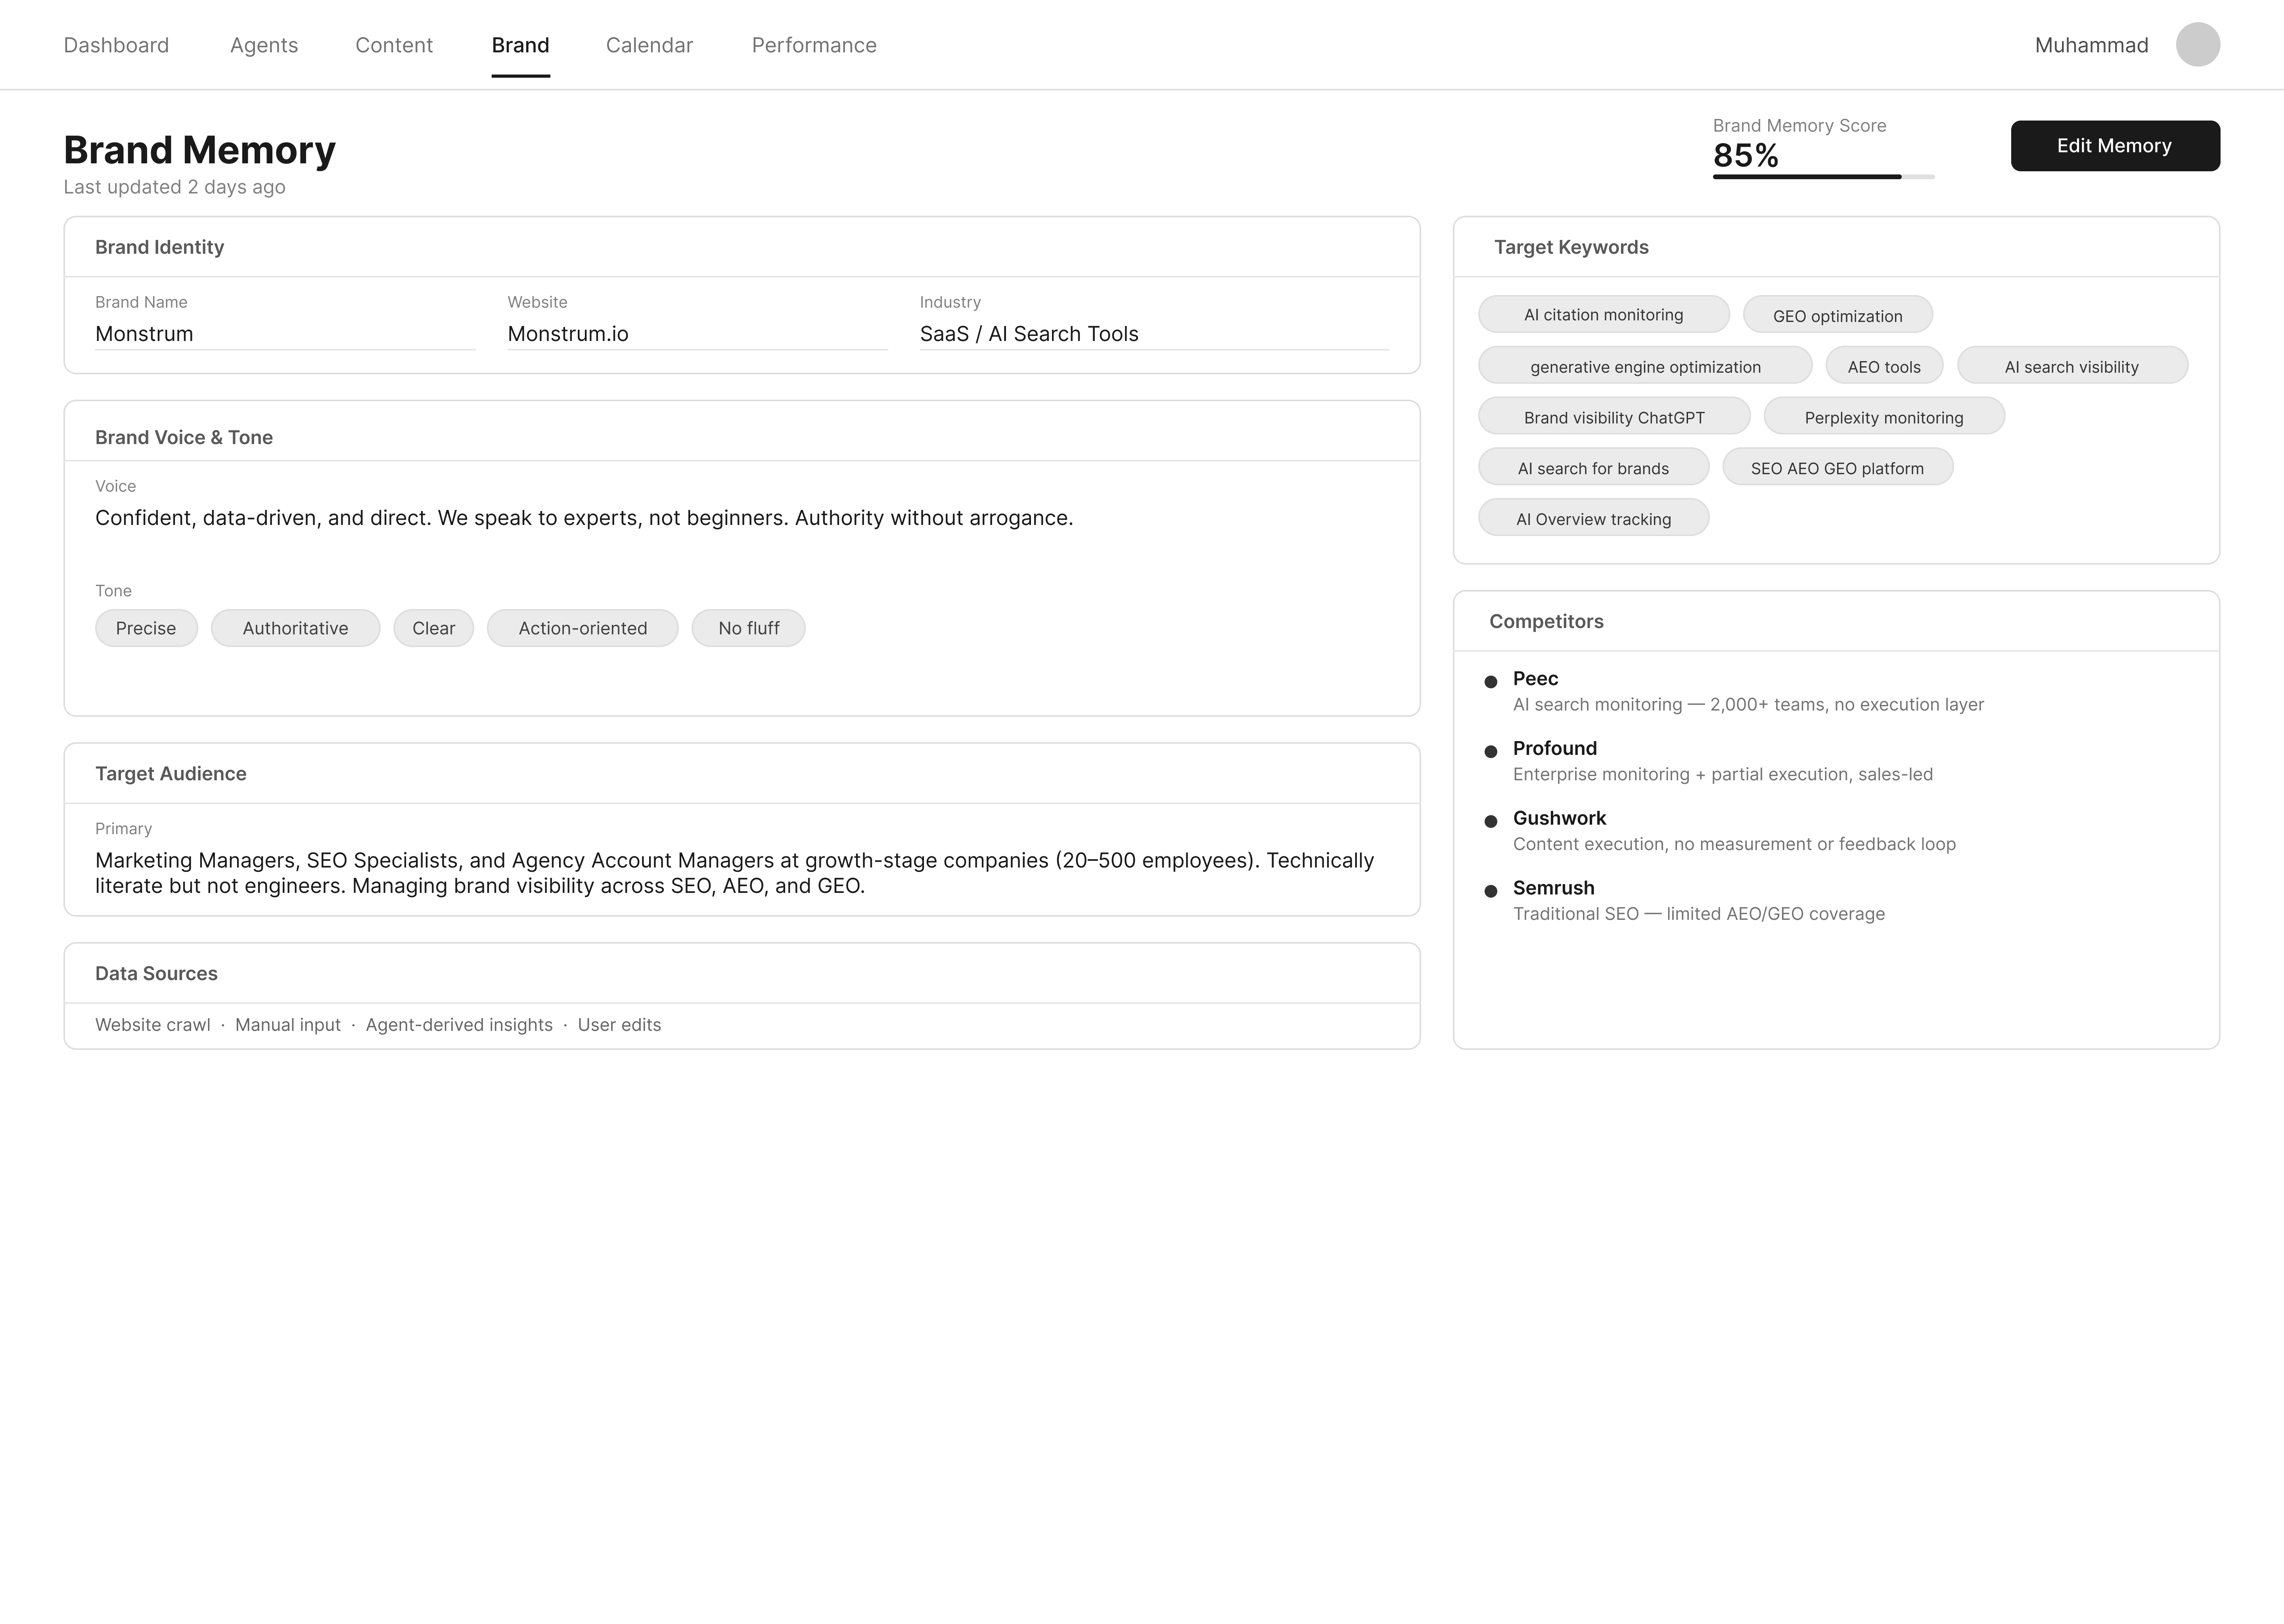Image resolution: width=2284 pixels, height=1624 pixels.
Task: Click the Gushwork Content execution description
Action: pyautogui.click(x=1734, y=844)
